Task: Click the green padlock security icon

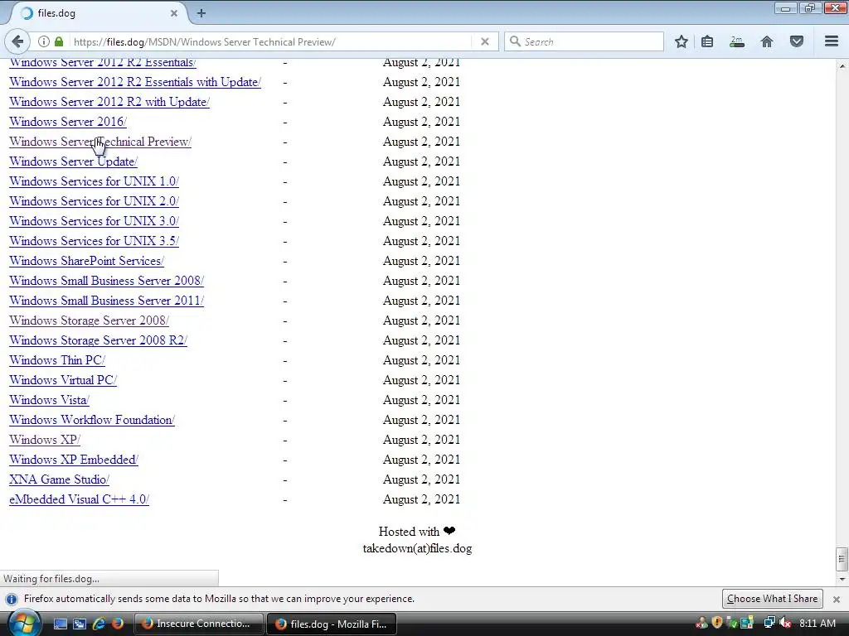Action: tap(59, 41)
